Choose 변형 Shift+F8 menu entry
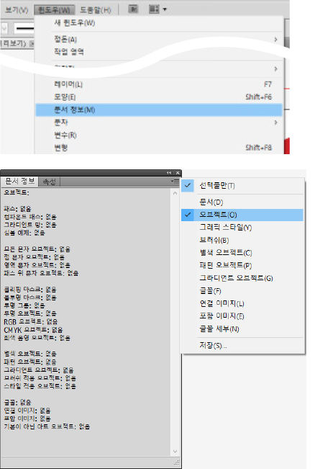This screenshot has height=469, width=315. [158, 148]
